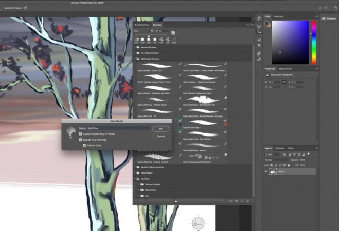Switch to the Adjustments tab
The width and height of the screenshot is (339, 231).
click(285, 69)
